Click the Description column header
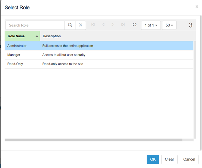 tap(52, 36)
